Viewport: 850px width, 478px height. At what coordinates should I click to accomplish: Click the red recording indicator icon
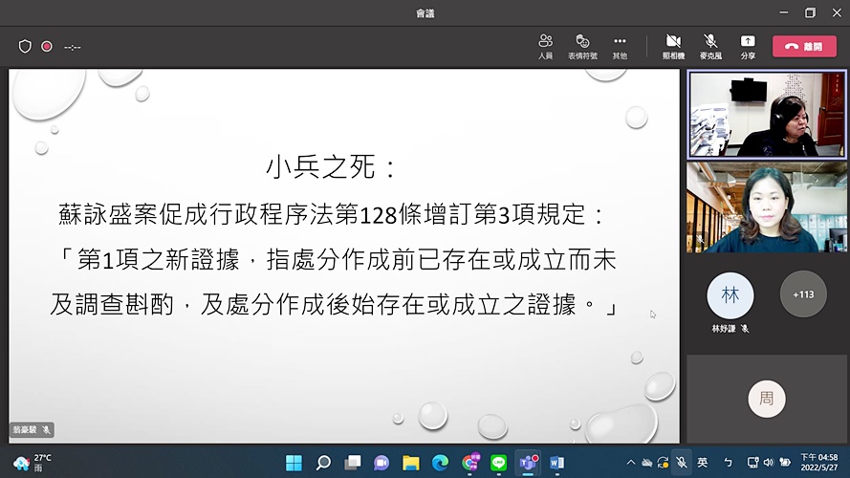(46, 46)
